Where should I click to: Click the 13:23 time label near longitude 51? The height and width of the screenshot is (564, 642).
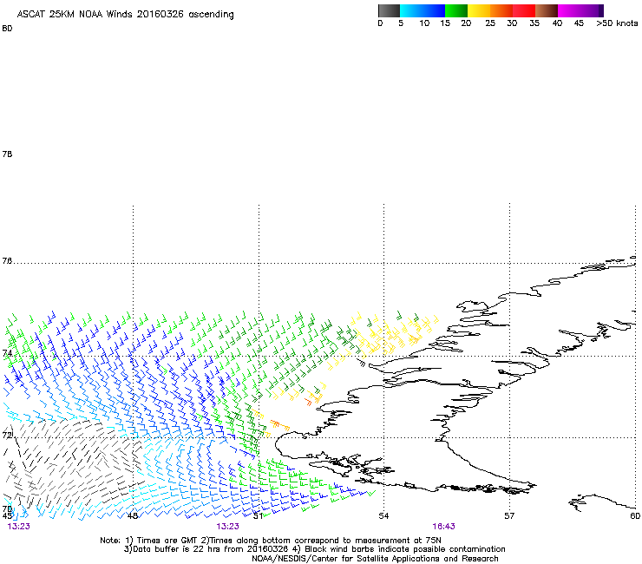pos(228,527)
